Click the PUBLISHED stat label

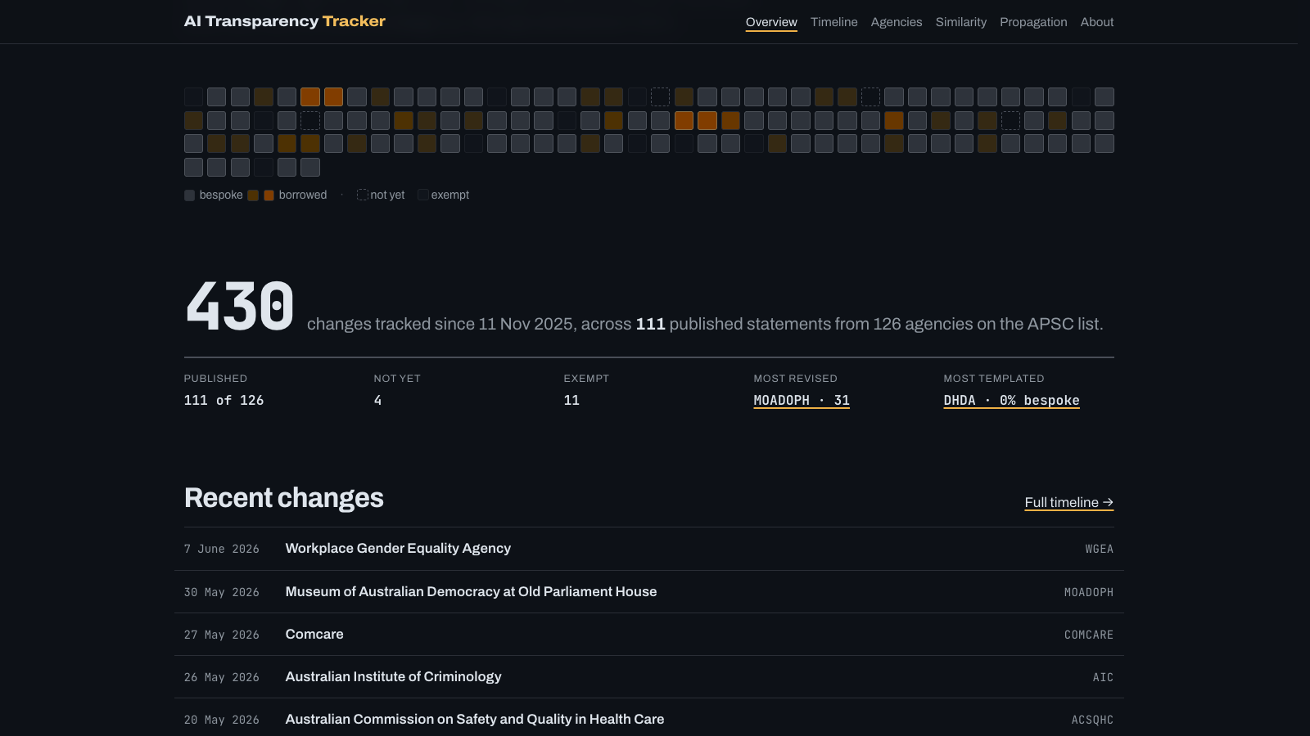click(x=215, y=379)
